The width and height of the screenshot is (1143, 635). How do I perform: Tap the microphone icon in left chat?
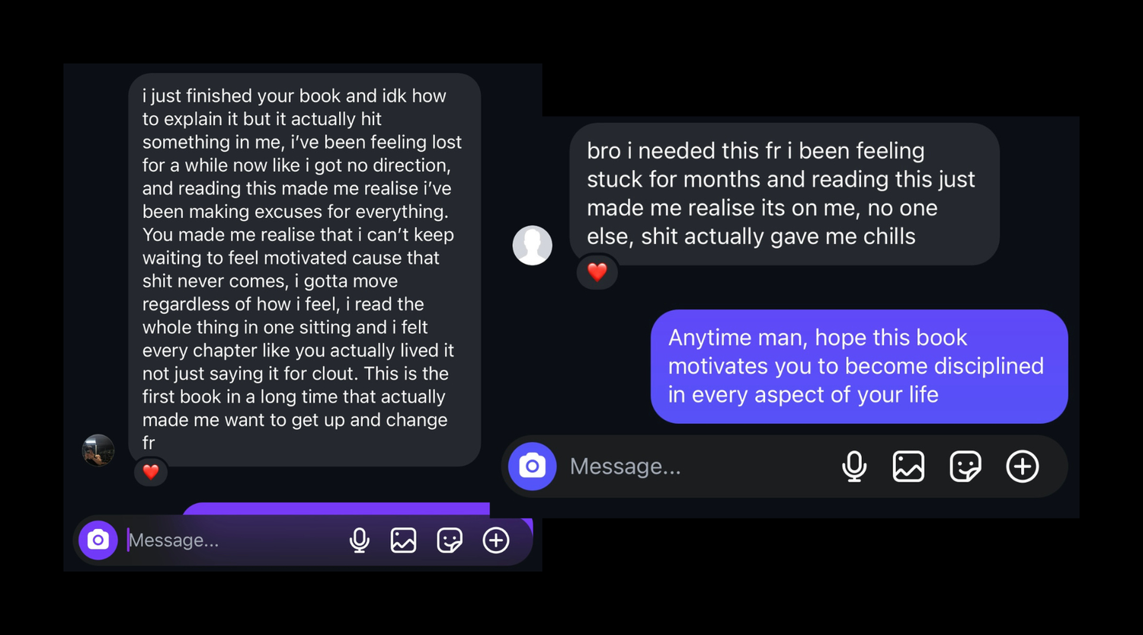pos(359,540)
